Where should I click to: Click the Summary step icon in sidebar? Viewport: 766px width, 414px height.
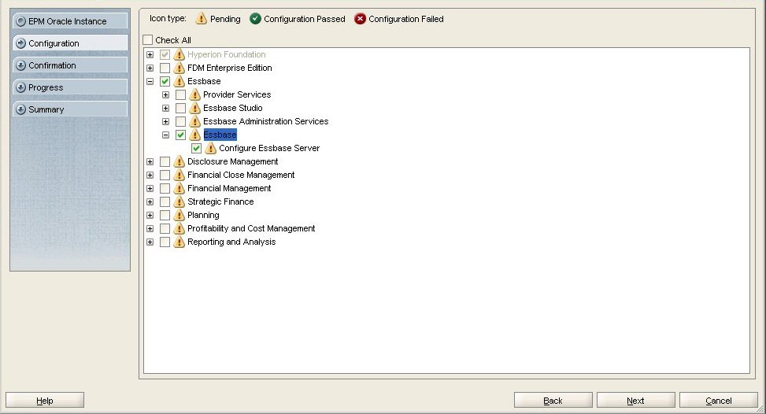click(20, 109)
